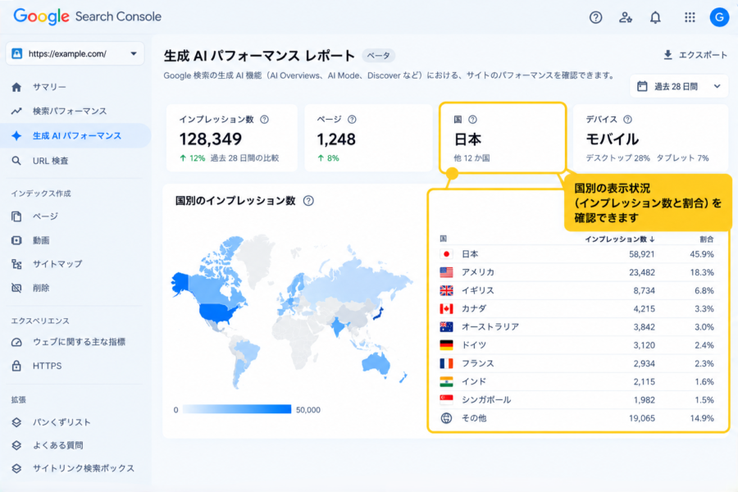
Task: Click the 14.9% value for その他
Action: point(702,418)
